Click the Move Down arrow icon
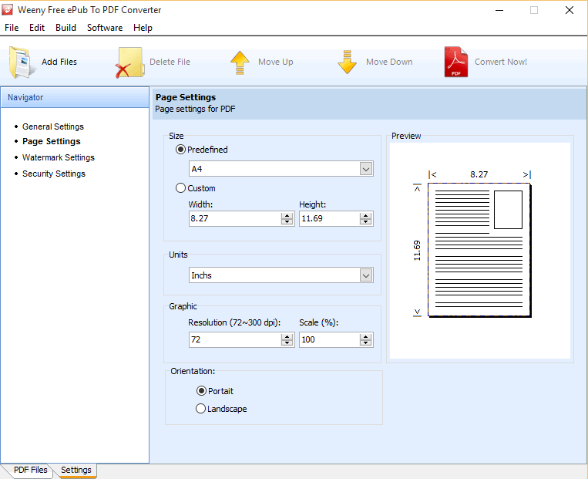The image size is (588, 479). pyautogui.click(x=348, y=62)
